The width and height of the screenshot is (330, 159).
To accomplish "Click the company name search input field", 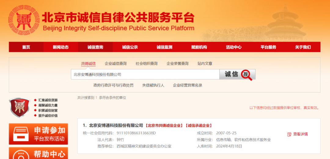I will [x=145, y=74].
